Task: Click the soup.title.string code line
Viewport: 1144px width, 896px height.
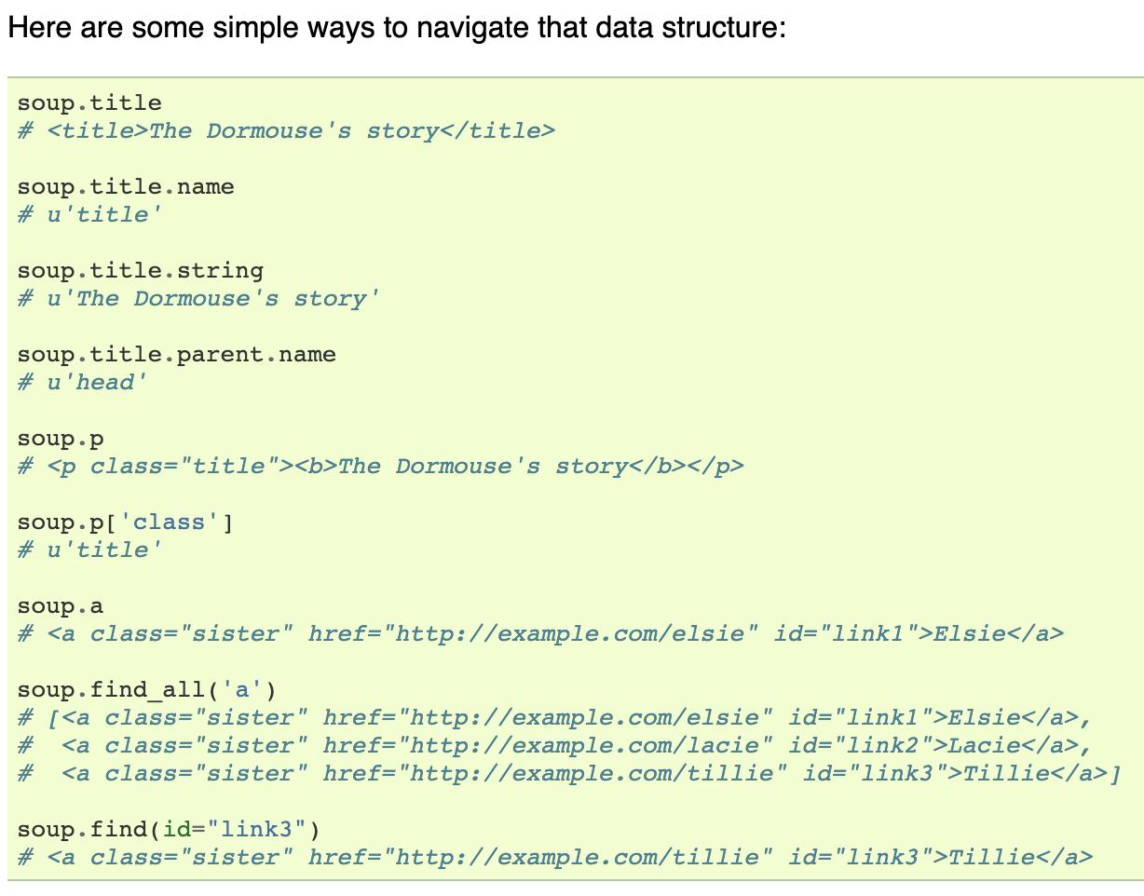Action: point(141,271)
